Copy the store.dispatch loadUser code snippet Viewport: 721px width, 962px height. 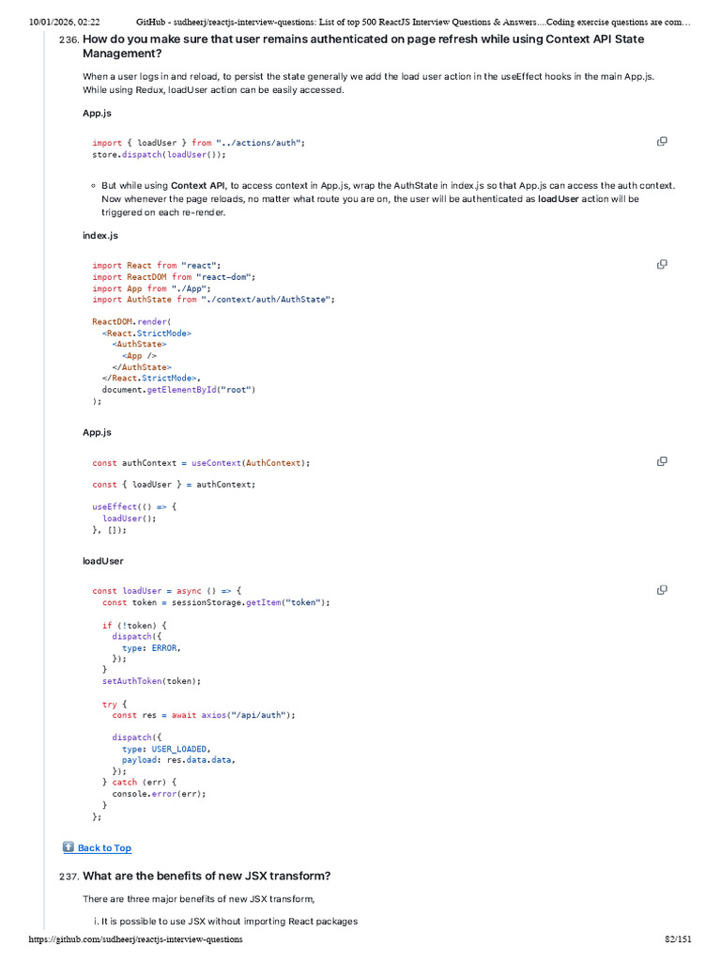coord(662,142)
